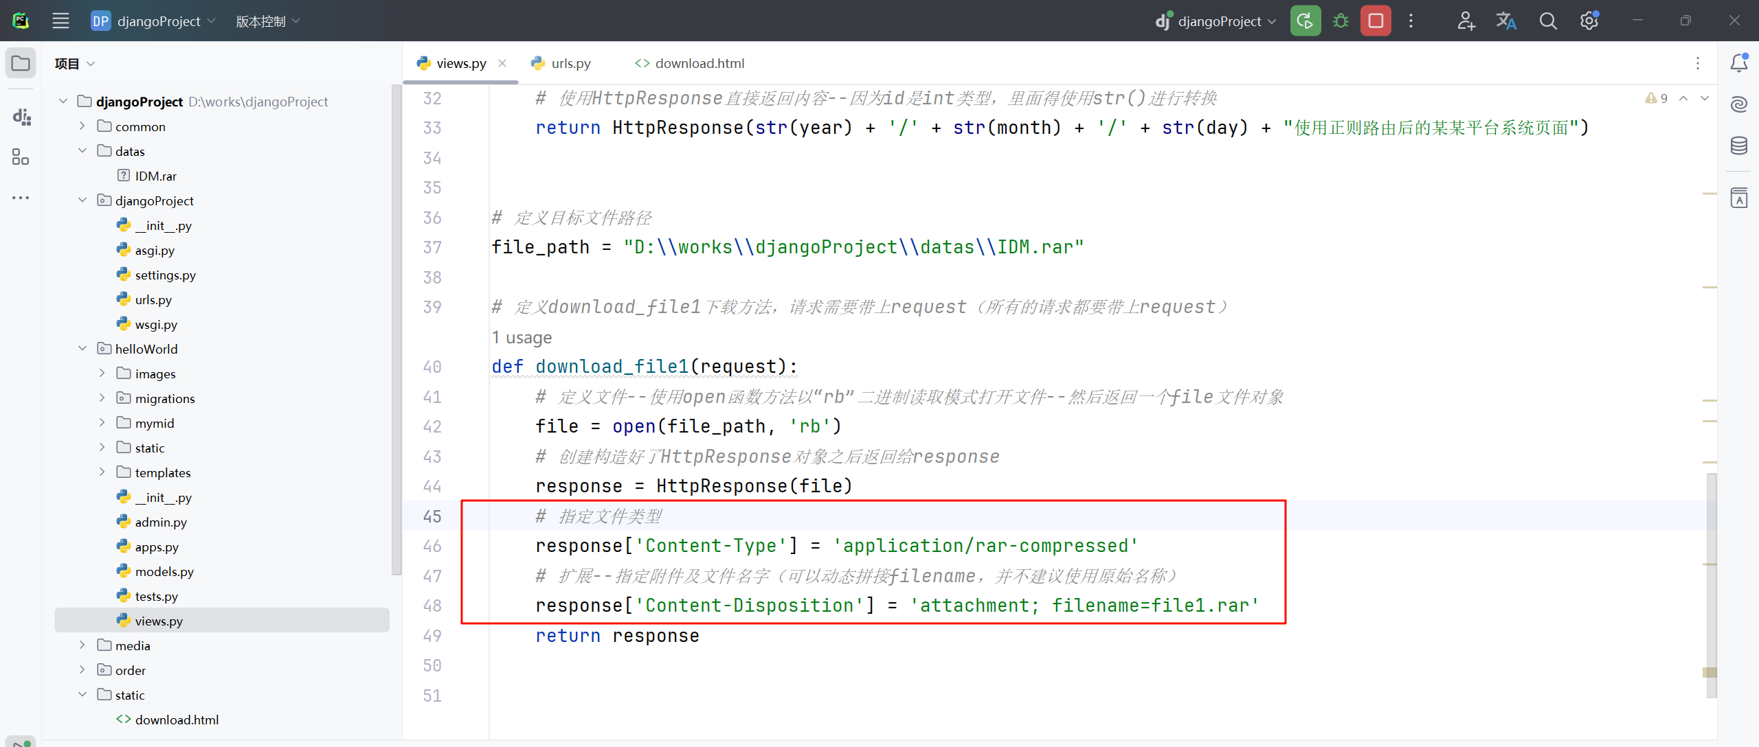
Task: Open the Database tool window
Action: click(1738, 146)
